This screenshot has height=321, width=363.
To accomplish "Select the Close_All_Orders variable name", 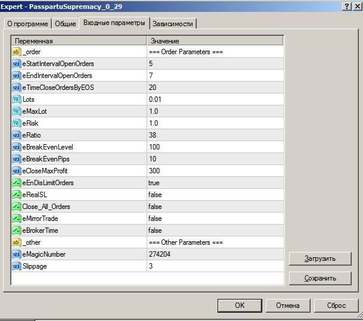I will point(46,207).
